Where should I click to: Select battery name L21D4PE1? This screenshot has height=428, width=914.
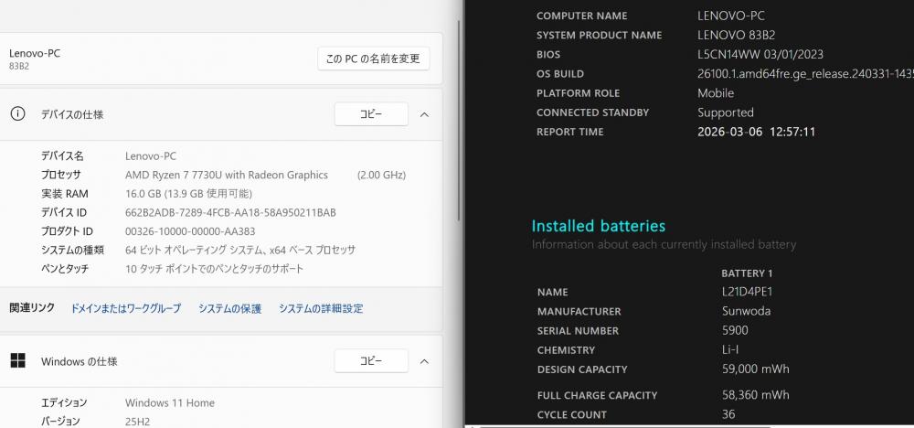click(x=747, y=292)
